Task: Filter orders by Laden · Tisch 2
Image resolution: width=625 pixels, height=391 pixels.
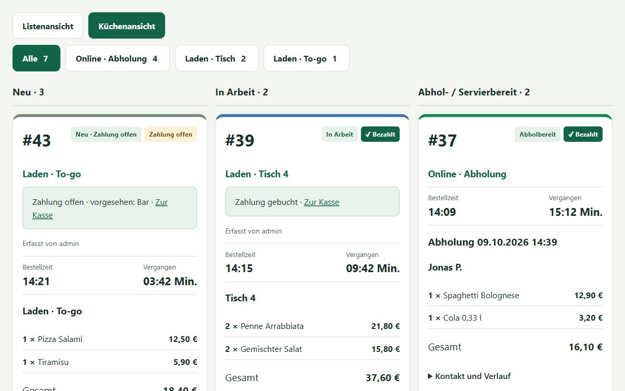Action: coord(217,58)
